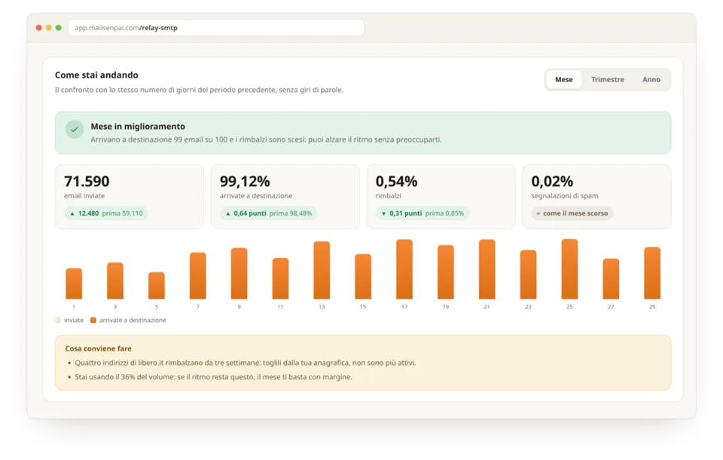Click the orange 'arrivate a destinazione' legend swatch
The image size is (723, 460).
(x=93, y=320)
